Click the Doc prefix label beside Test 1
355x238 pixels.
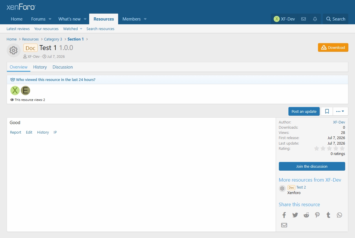pyautogui.click(x=30, y=48)
